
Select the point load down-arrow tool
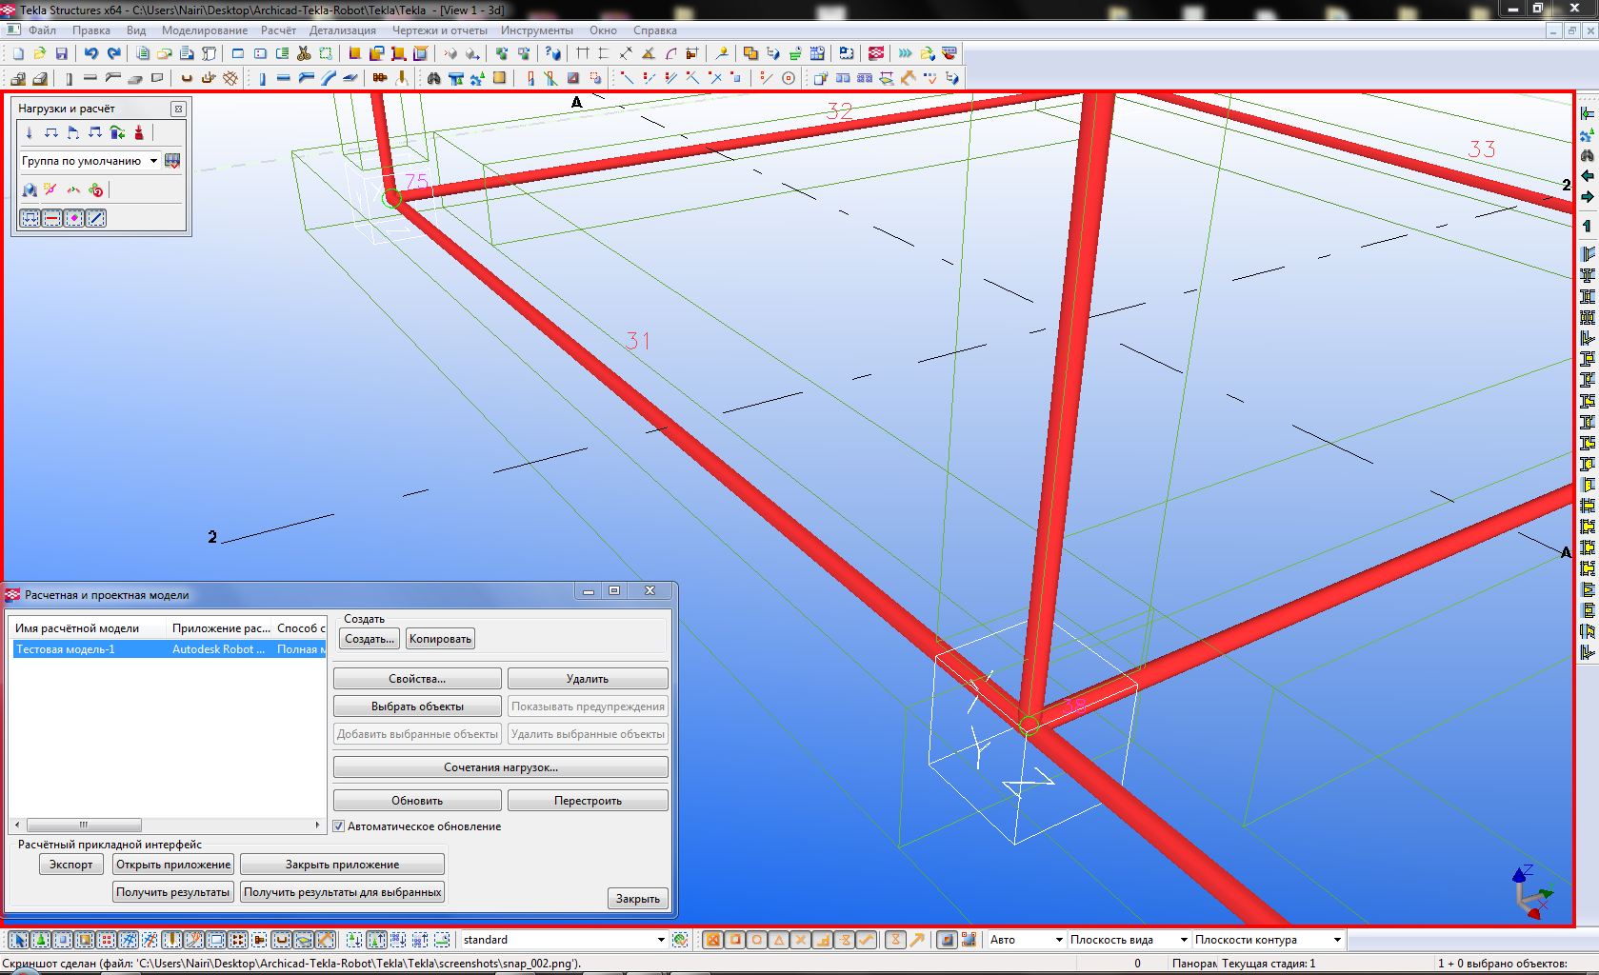tap(30, 133)
